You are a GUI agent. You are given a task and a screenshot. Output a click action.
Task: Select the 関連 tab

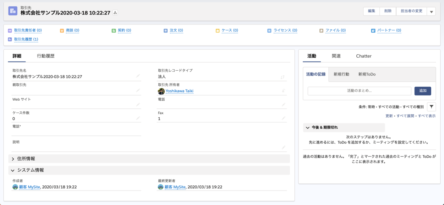click(x=336, y=56)
